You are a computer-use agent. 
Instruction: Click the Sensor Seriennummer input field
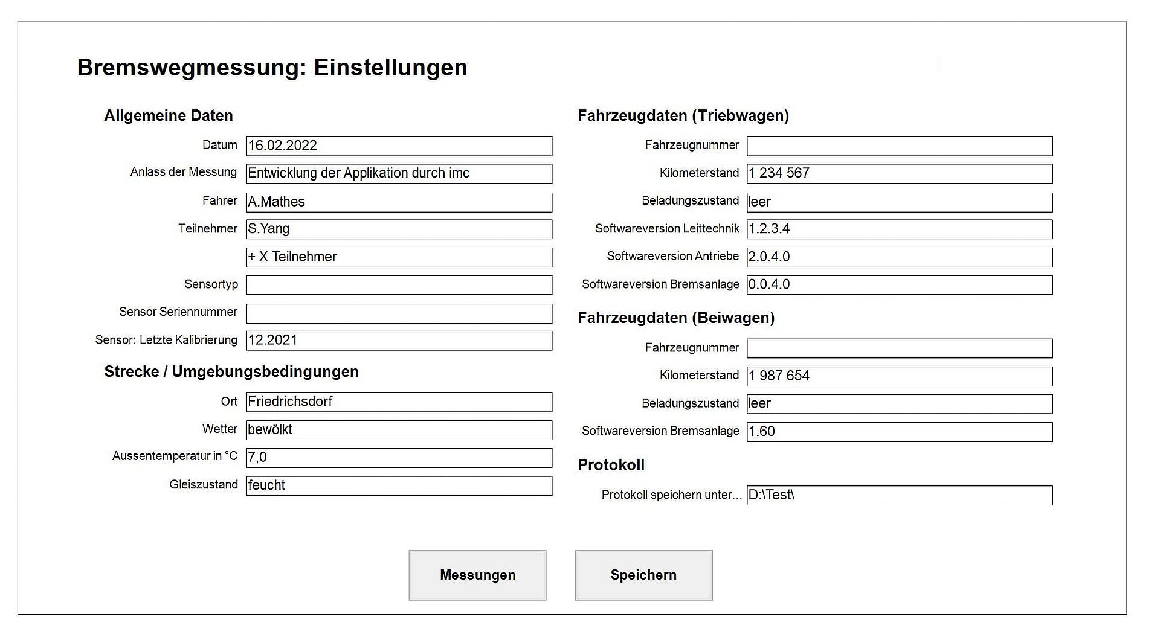(x=399, y=313)
